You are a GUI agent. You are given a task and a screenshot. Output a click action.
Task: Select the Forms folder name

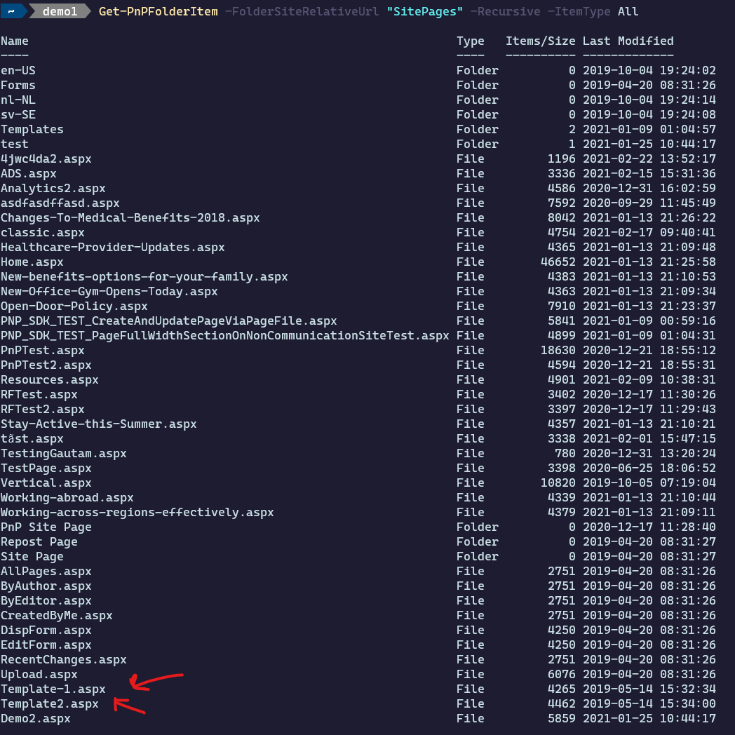[x=18, y=86]
